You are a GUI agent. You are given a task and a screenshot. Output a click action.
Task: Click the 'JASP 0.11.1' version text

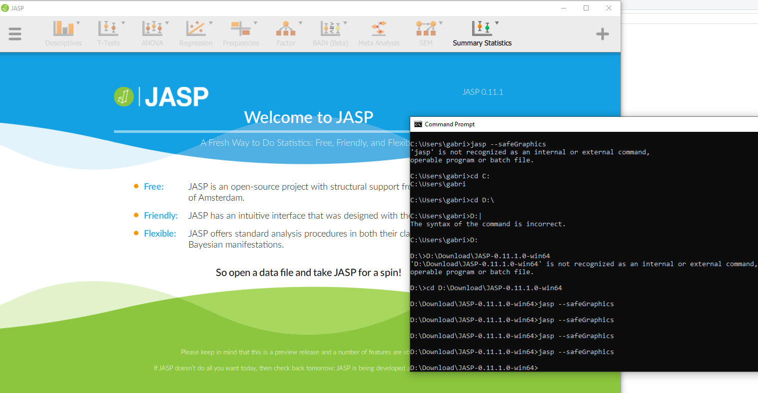pos(483,92)
